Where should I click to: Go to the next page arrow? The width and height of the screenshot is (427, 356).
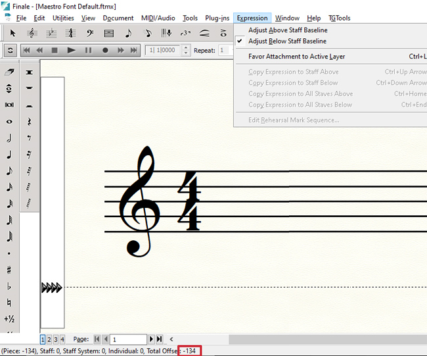tap(151, 340)
